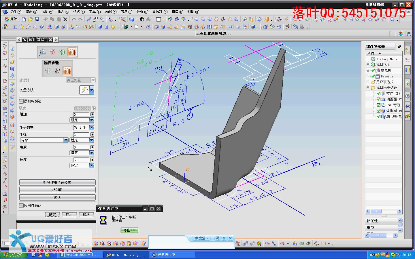Click the 确定 button
The height and width of the screenshot is (259, 415).
(52, 215)
